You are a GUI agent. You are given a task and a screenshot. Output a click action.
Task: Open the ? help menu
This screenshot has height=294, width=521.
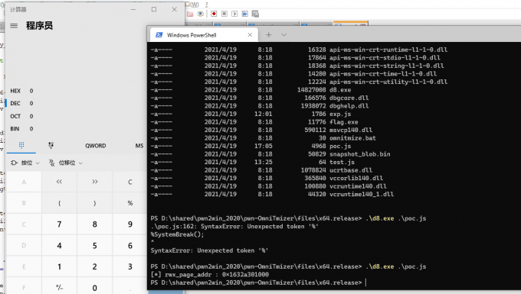click(206, 5)
